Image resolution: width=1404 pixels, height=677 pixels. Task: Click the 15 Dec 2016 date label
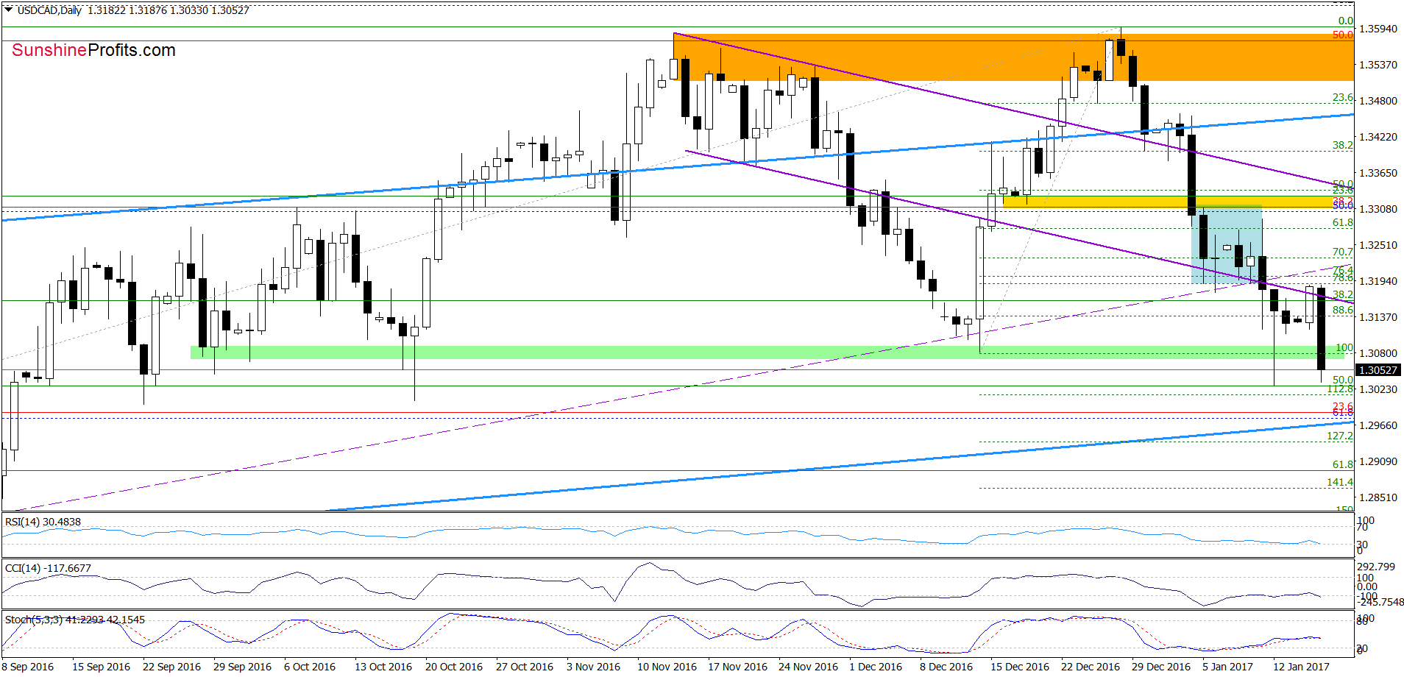coord(1020,667)
